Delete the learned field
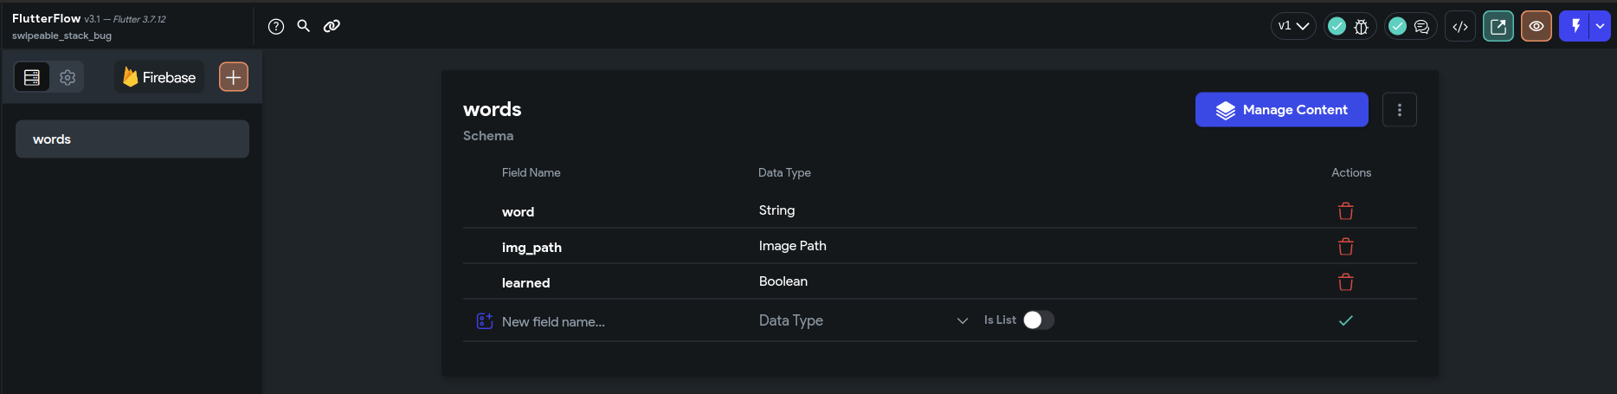The image size is (1617, 394). [1346, 282]
